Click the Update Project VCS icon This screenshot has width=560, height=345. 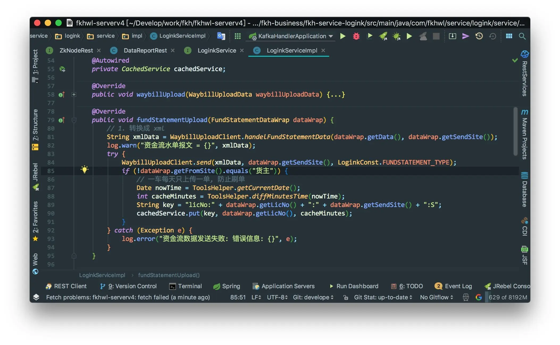452,36
